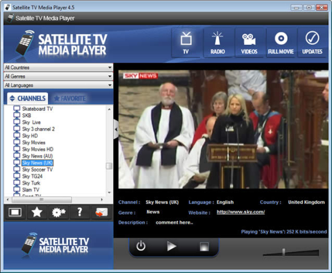Click the 'Playing Sky News' bitrate status text

284,232
